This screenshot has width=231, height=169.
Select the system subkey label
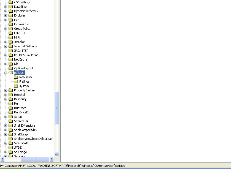(x=24, y=86)
